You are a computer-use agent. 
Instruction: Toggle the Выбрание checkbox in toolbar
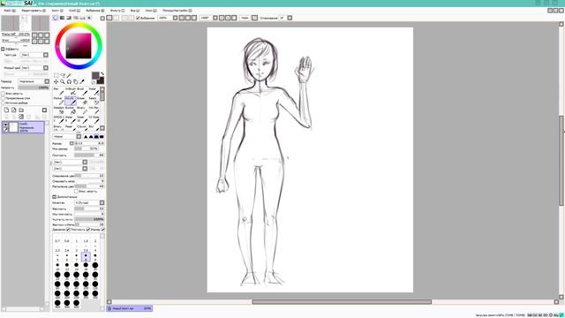138,18
